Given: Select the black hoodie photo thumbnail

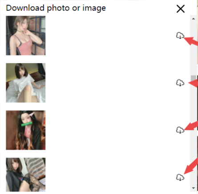Looking at the screenshot, I should click(26, 174).
